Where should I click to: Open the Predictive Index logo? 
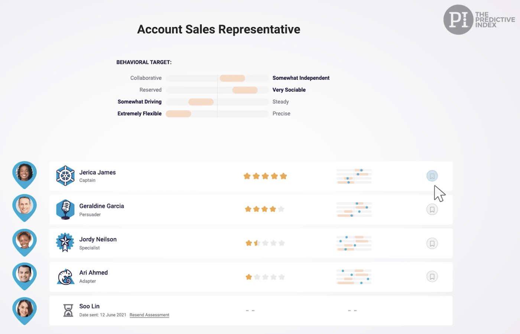479,19
